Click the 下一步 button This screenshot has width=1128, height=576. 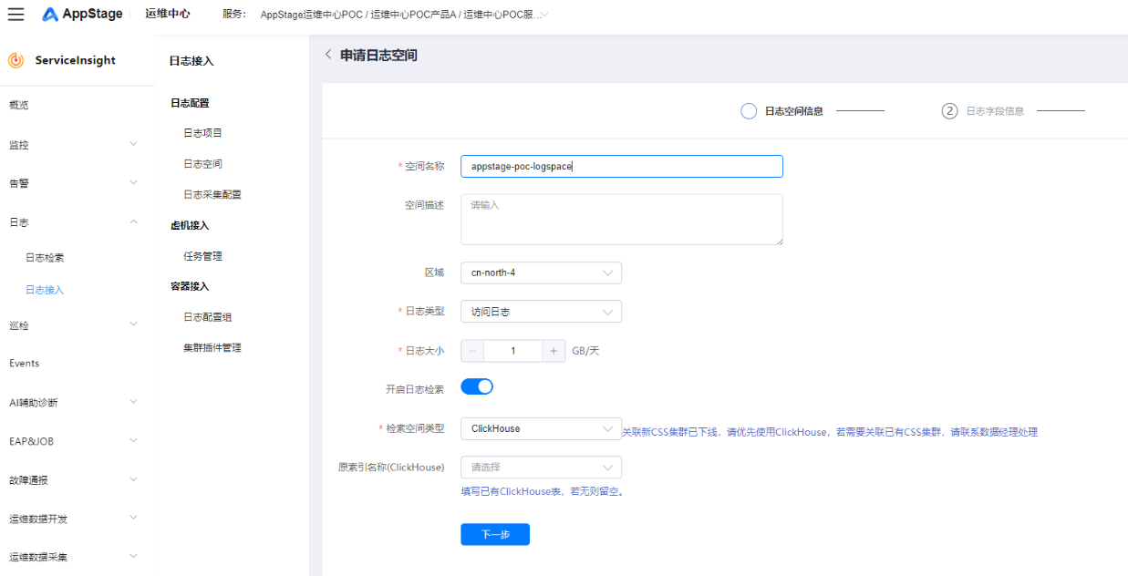tap(494, 534)
